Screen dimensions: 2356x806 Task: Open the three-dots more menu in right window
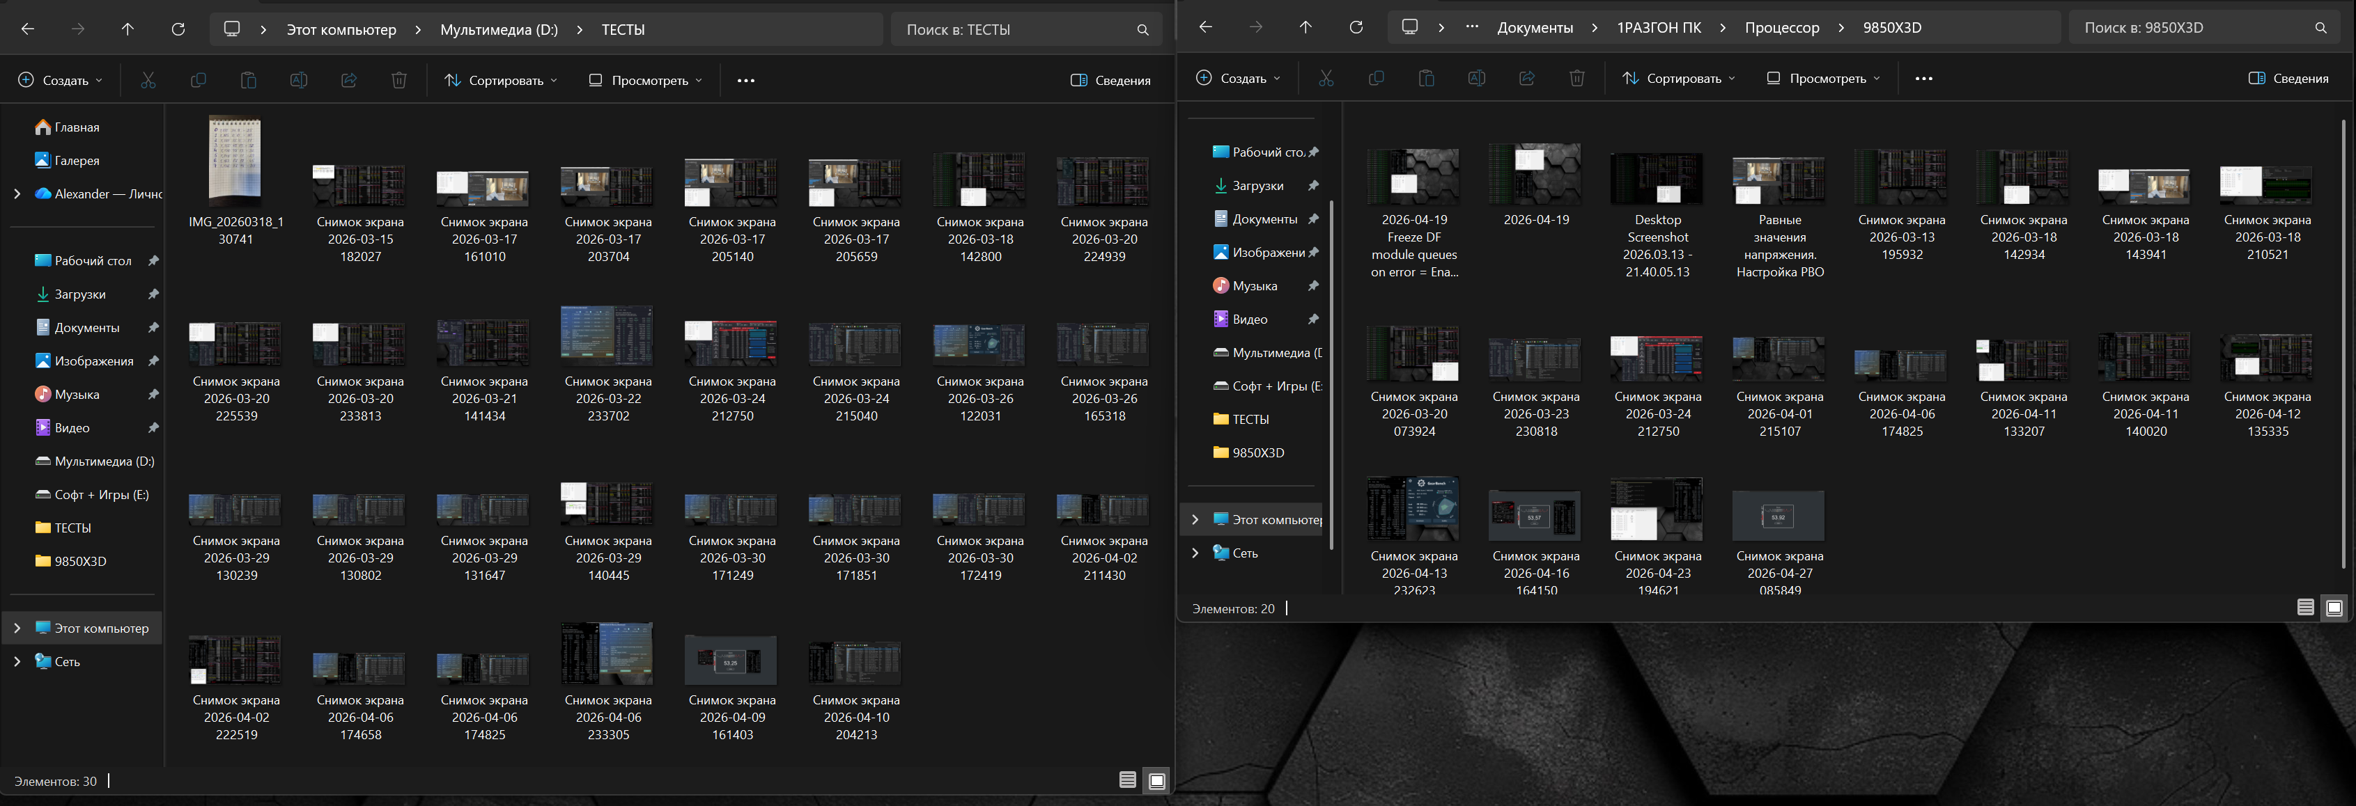[1923, 79]
